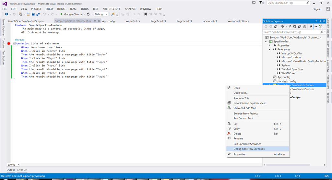Viewport: 332px width, 180px height.
Task: Click the user account avatar icon
Action: click(328, 9)
